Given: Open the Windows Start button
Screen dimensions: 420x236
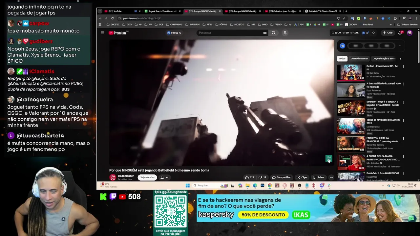Looking at the screenshot, I should click(x=187, y=186).
